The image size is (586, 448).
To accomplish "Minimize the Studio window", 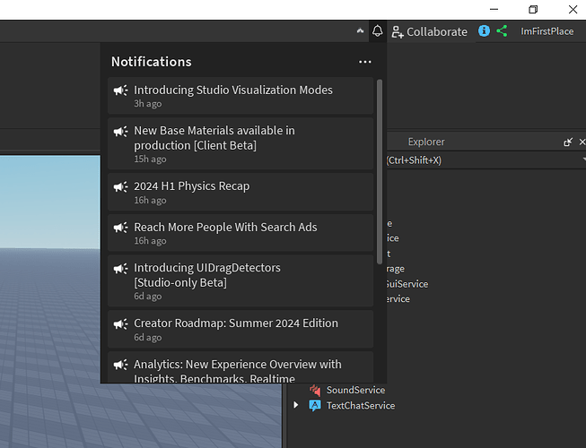I will pos(494,9).
